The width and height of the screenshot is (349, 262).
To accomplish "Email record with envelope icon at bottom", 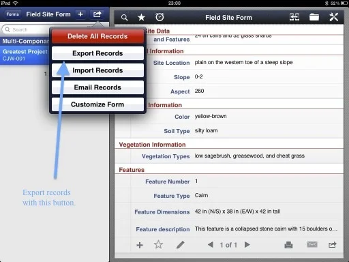I will (312, 244).
